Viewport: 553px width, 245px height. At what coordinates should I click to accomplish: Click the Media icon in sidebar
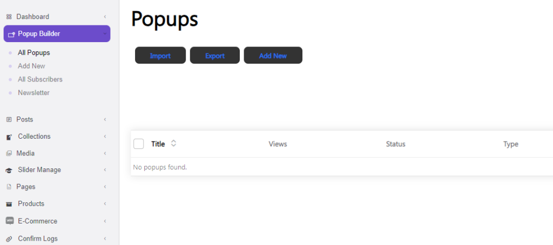point(9,153)
